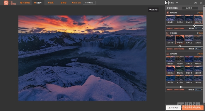Toggle 查看原图 original view
205x111 pixels.
[153, 10]
